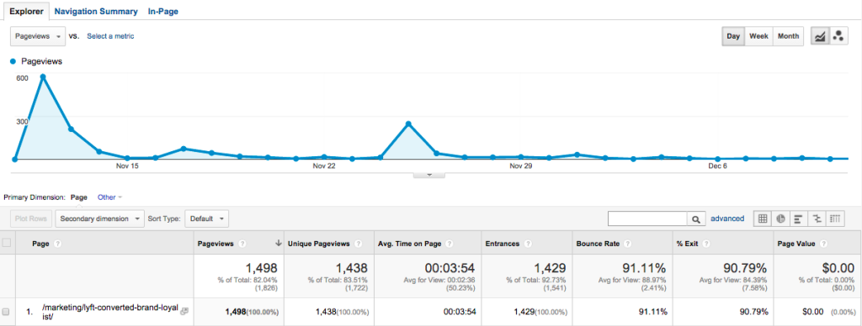The width and height of the screenshot is (862, 326).
Task: Sort by Avg. Time on Page header
Action: point(410,244)
